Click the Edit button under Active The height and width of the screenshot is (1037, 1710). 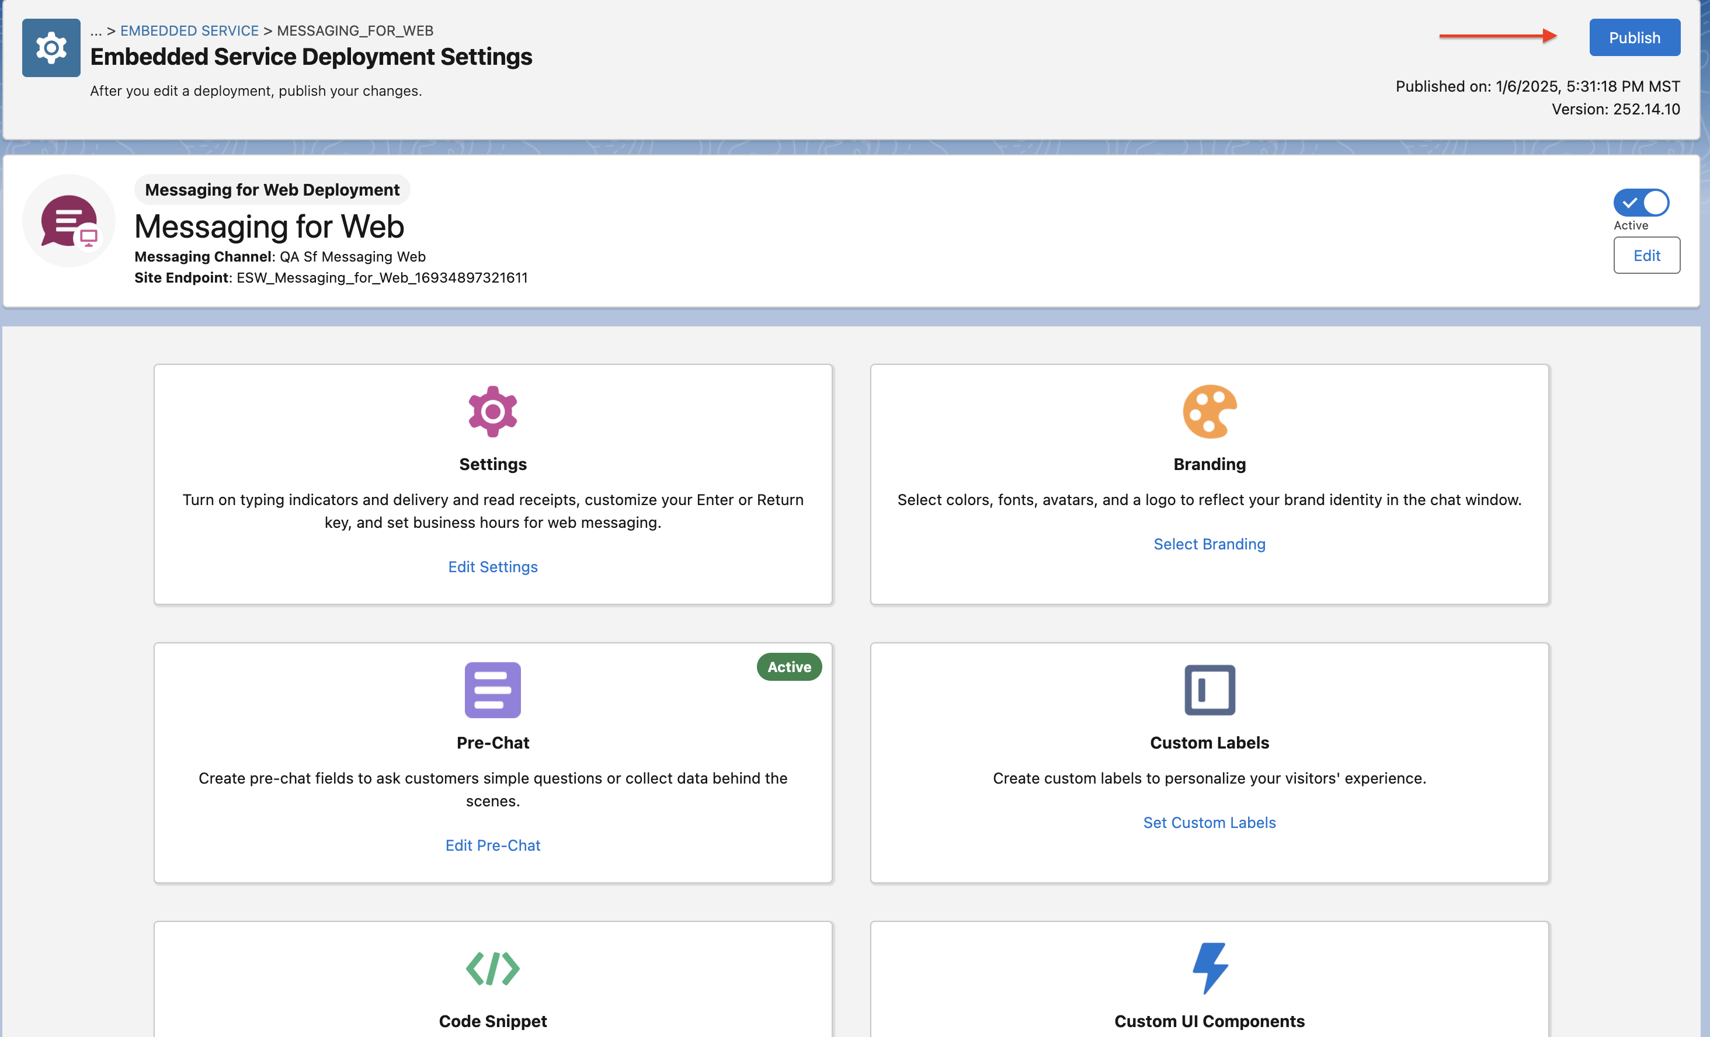[1646, 255]
